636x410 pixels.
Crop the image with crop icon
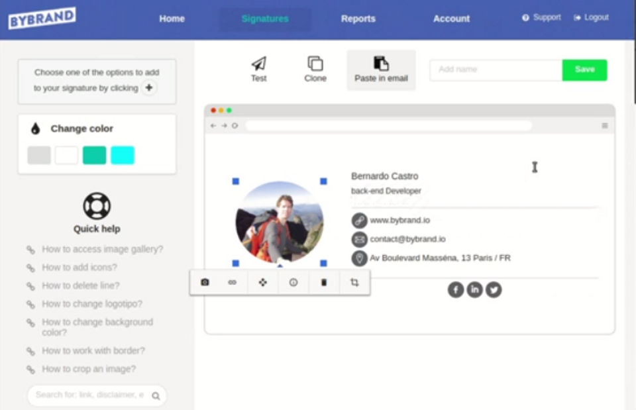354,282
